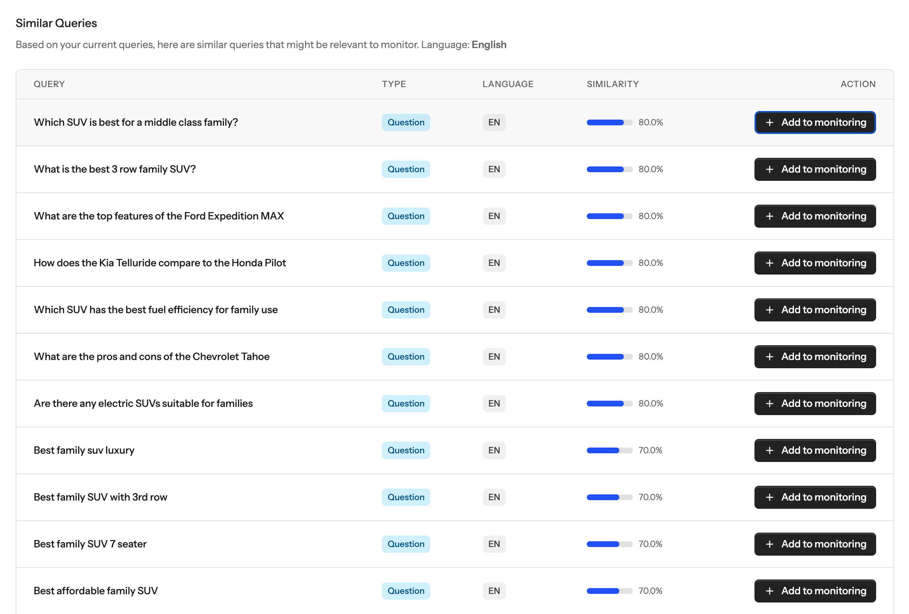Click the Similarity column header
909x614 pixels.
click(x=612, y=84)
